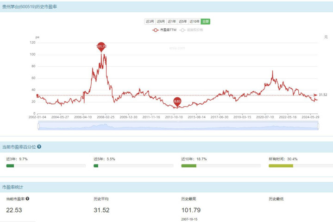Select the green 全部 range tab
Screen dimensions: 333x222
[x=206, y=21]
